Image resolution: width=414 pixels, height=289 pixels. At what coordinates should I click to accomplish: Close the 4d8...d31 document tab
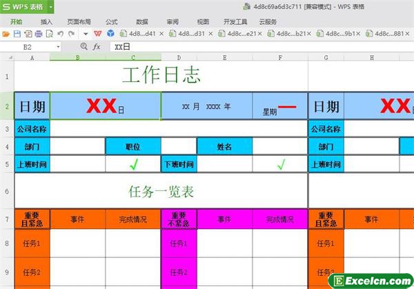210,34
